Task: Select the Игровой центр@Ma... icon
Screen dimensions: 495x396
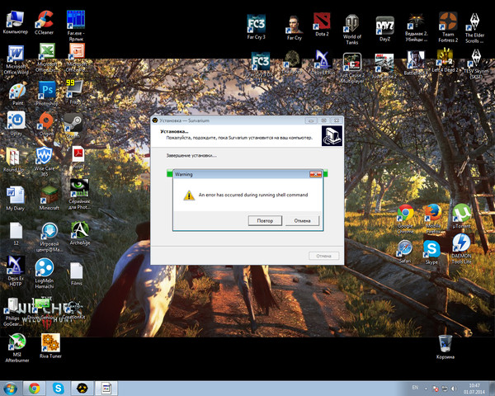Action: tap(49, 237)
